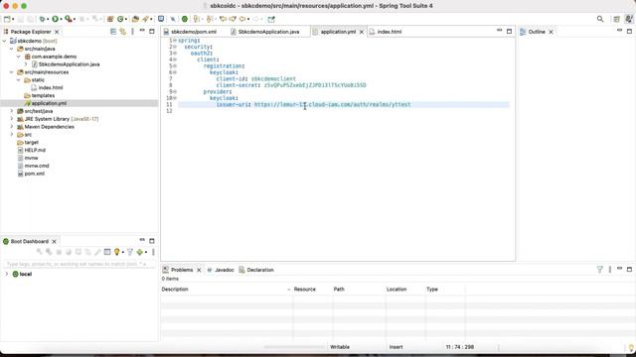Screen dimensions: 636x357
Task: Collapse the src/main/resources folder
Action: (x=11, y=72)
